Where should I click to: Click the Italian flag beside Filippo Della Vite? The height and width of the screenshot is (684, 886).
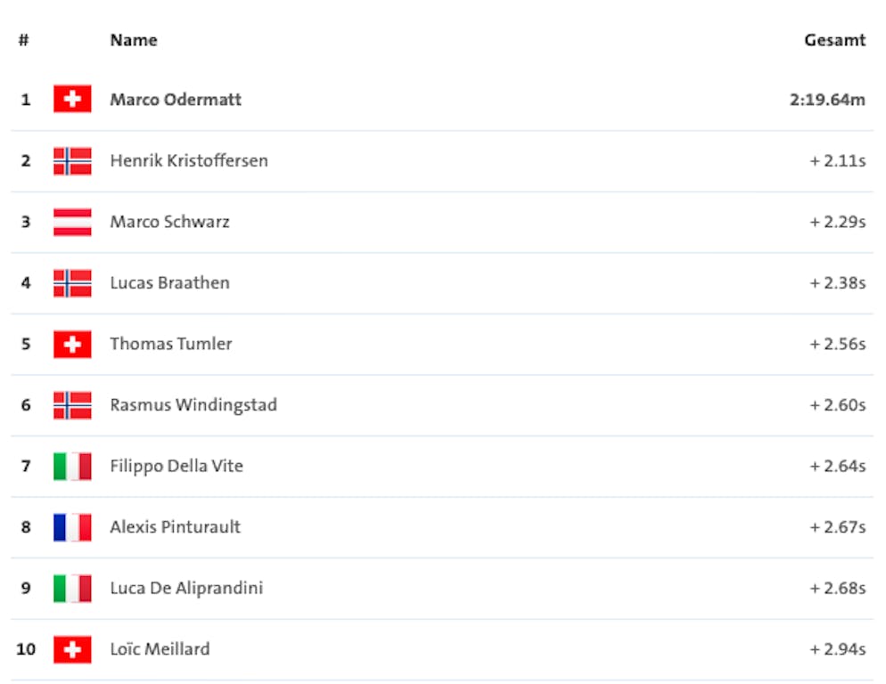(x=72, y=466)
